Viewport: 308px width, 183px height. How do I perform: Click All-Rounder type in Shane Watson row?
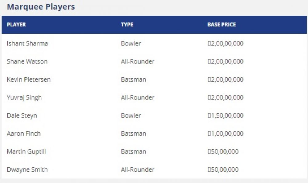138,61
